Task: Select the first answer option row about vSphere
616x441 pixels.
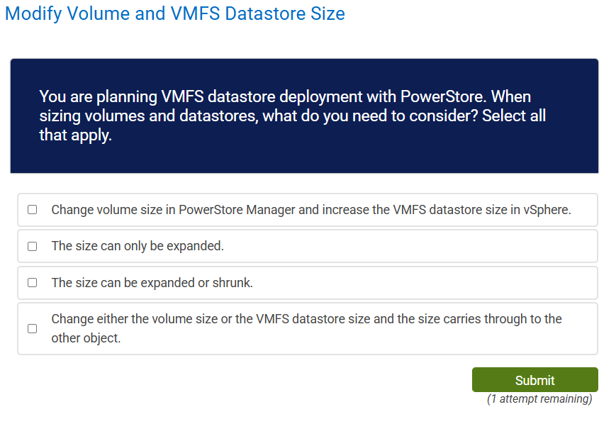Action: click(x=307, y=210)
